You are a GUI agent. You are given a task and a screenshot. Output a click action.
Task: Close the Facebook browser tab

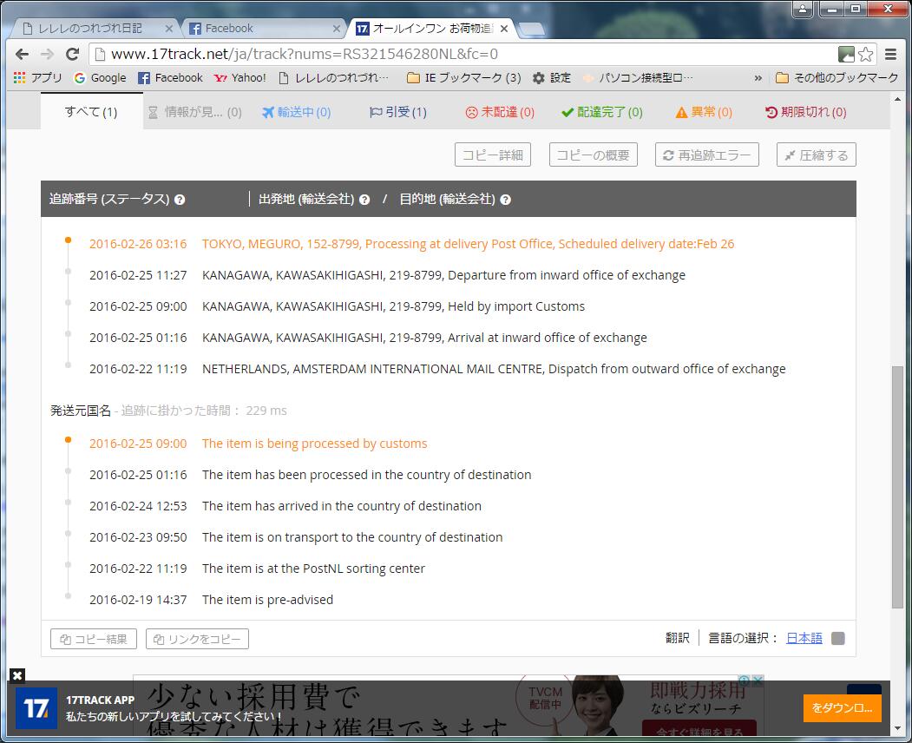tap(336, 28)
